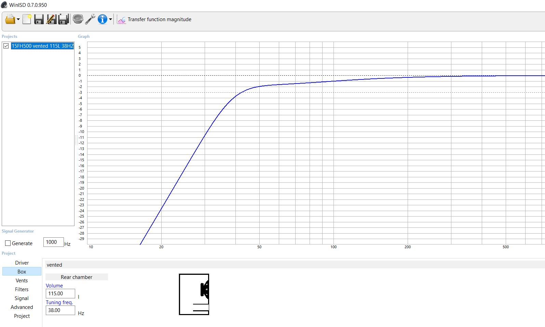
Task: Open the Transfer function magnitude graph selector
Action: [x=159, y=19]
